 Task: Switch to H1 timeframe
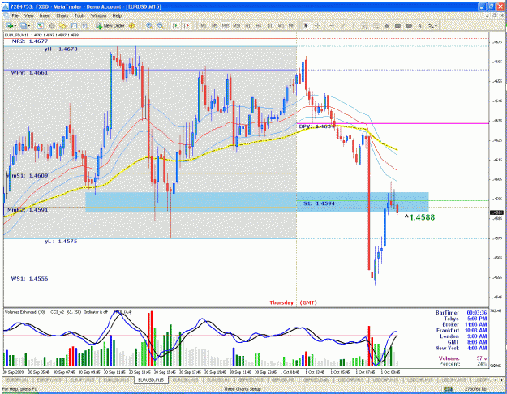point(247,25)
